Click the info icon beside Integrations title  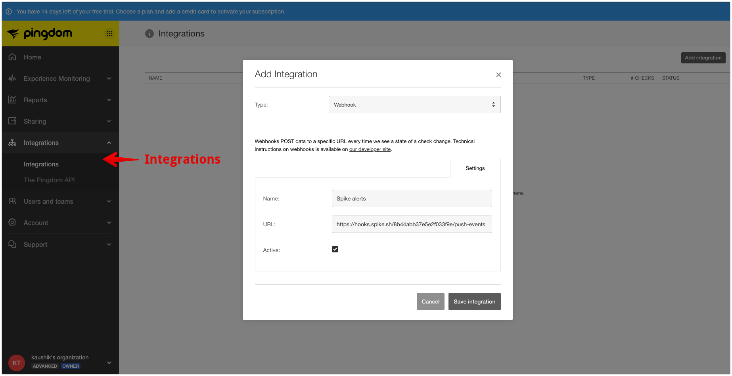(149, 34)
